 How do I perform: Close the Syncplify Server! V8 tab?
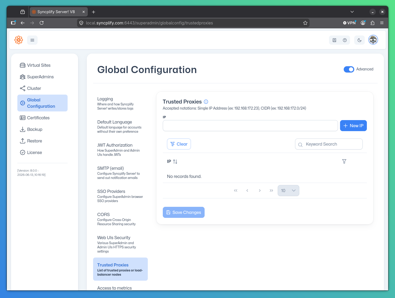point(84,12)
